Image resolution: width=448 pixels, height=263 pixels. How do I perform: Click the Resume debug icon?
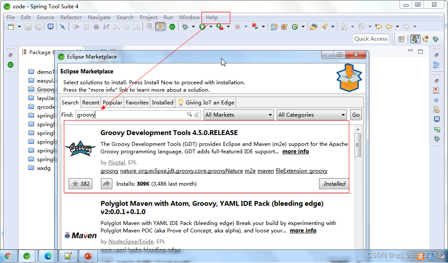(x=76, y=27)
